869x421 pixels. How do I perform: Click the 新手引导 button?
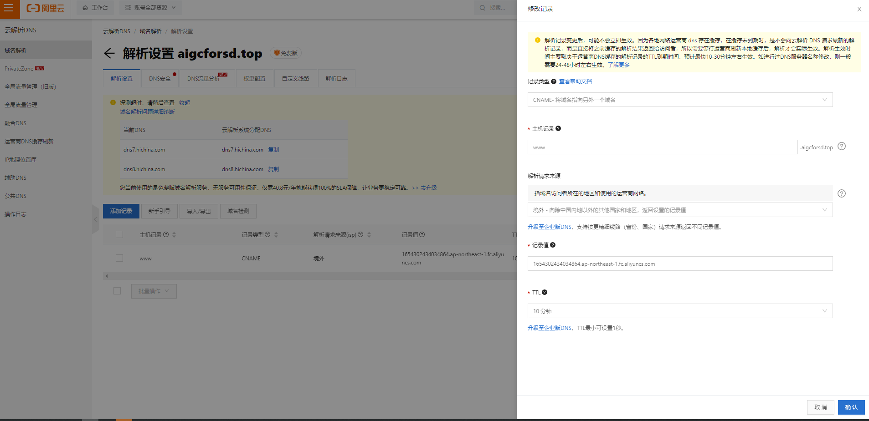pyautogui.click(x=159, y=211)
